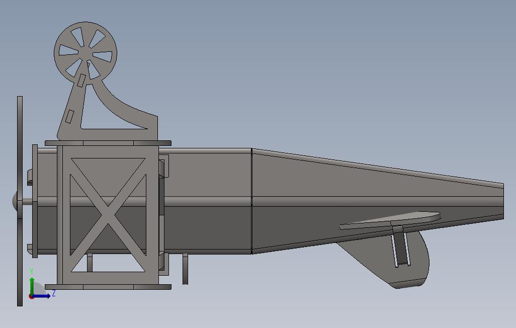Click the bottom wing plate below the frame

[x=108, y=287]
